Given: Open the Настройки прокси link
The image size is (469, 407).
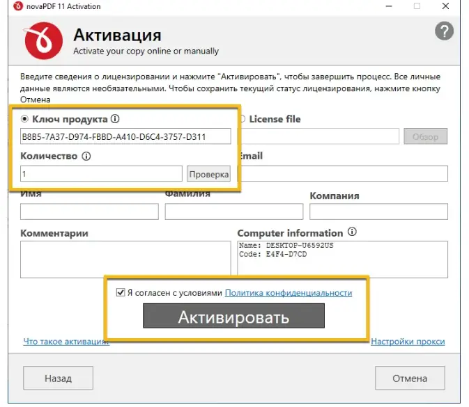Looking at the screenshot, I should [x=408, y=342].
